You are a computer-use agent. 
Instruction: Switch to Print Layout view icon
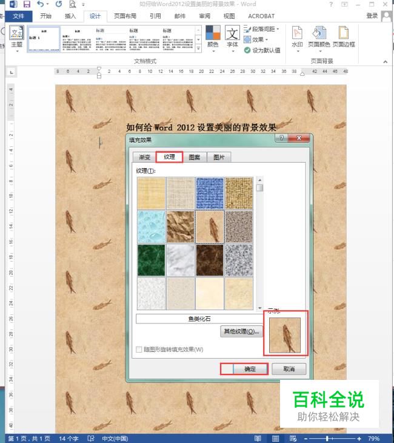[x=276, y=439]
